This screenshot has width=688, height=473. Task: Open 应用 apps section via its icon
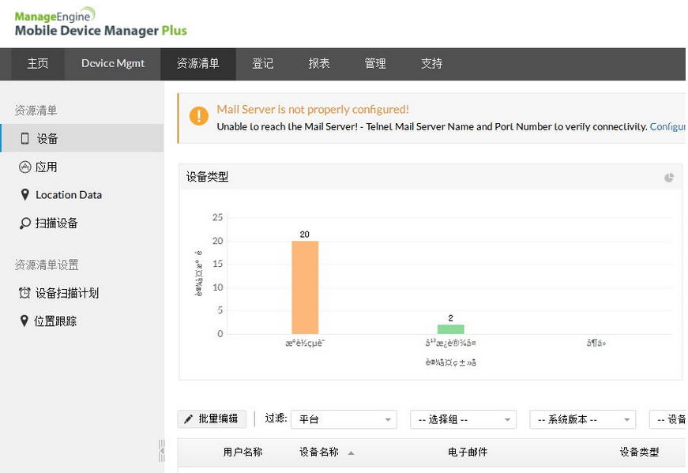pyautogui.click(x=24, y=167)
